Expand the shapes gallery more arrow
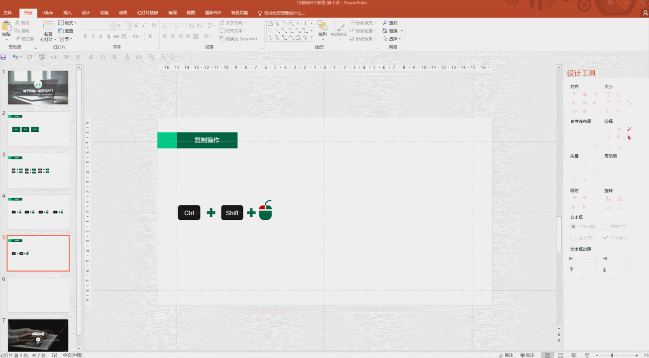The image size is (649, 358). [x=312, y=38]
